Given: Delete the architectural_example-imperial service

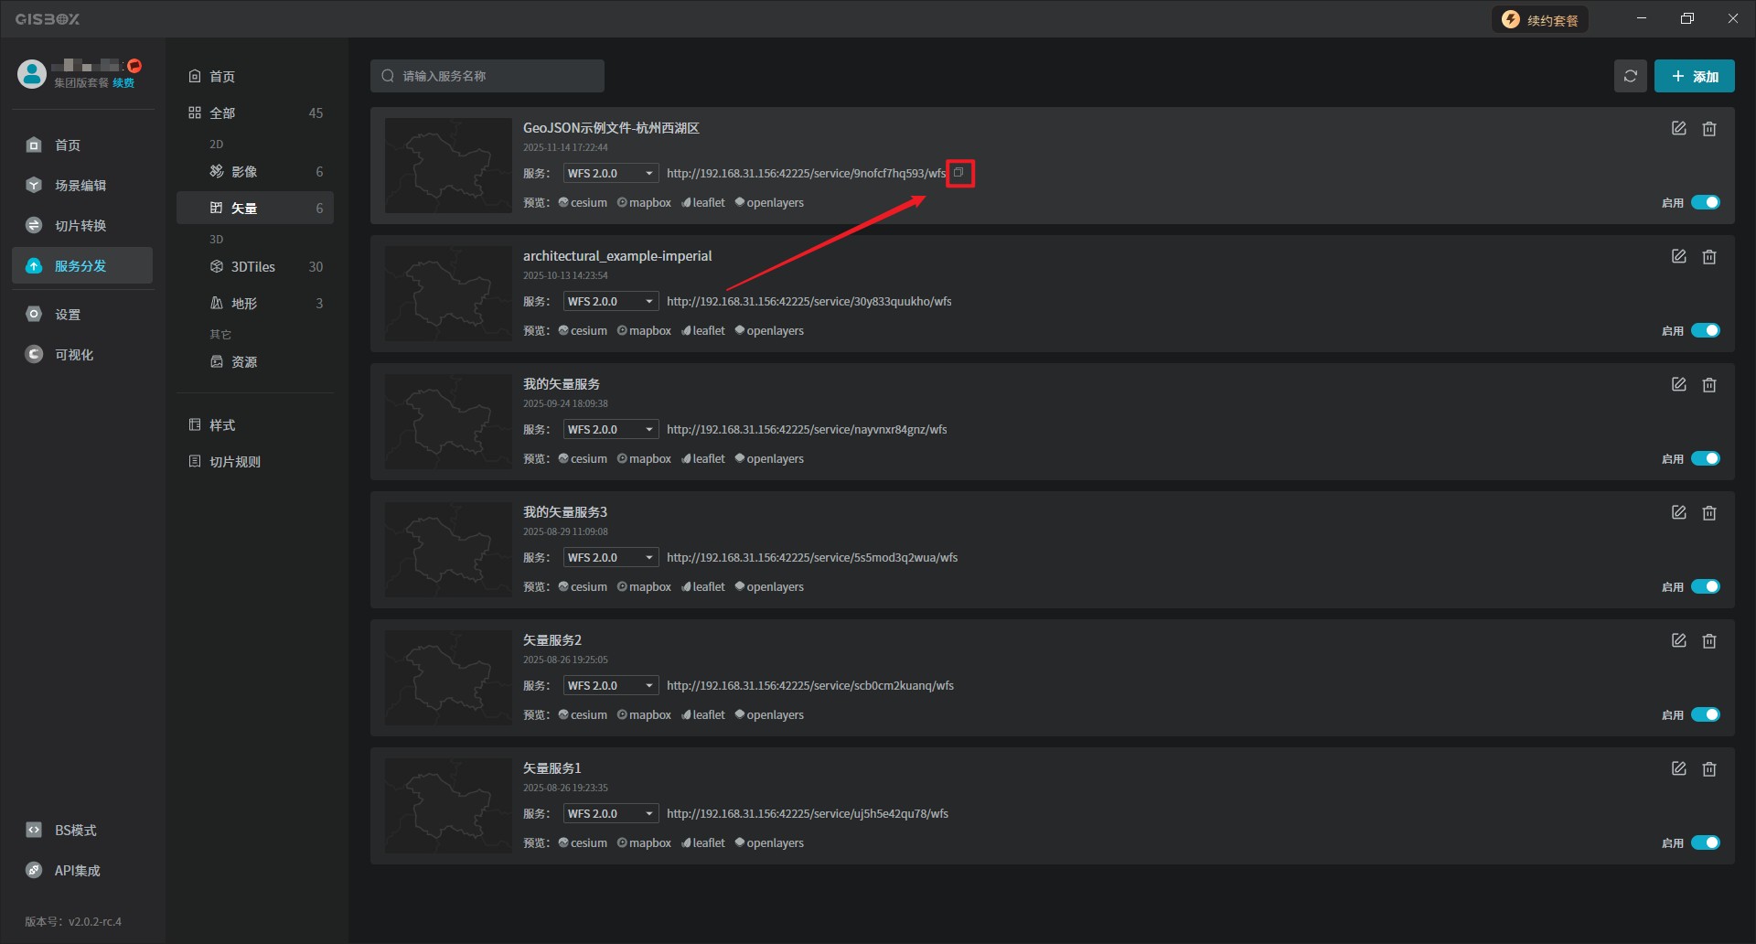Looking at the screenshot, I should pyautogui.click(x=1708, y=257).
